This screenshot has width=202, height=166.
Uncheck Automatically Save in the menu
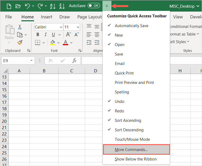pyautogui.click(x=131, y=26)
